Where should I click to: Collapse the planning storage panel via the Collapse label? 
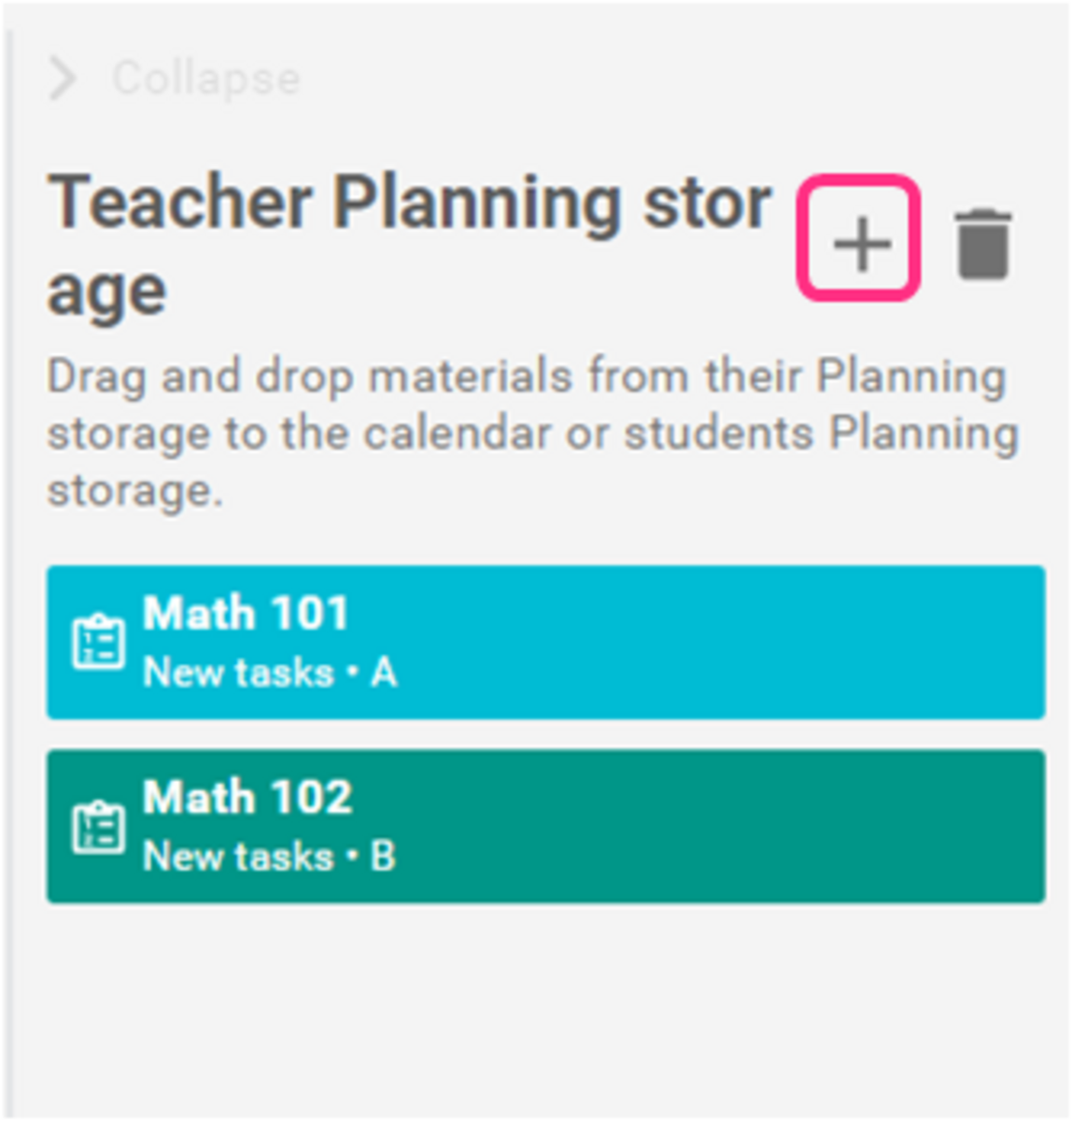tap(206, 78)
